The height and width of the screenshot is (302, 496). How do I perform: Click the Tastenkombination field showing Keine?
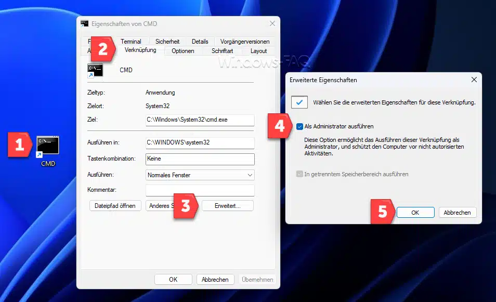click(x=200, y=159)
